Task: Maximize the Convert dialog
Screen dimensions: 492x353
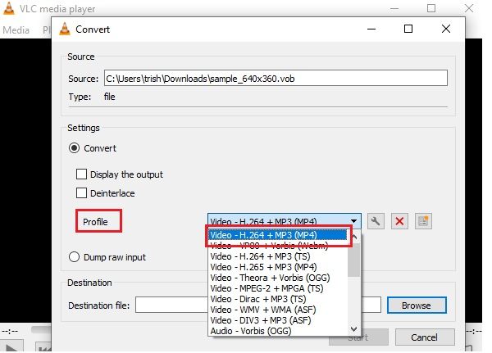Action: click(408, 29)
